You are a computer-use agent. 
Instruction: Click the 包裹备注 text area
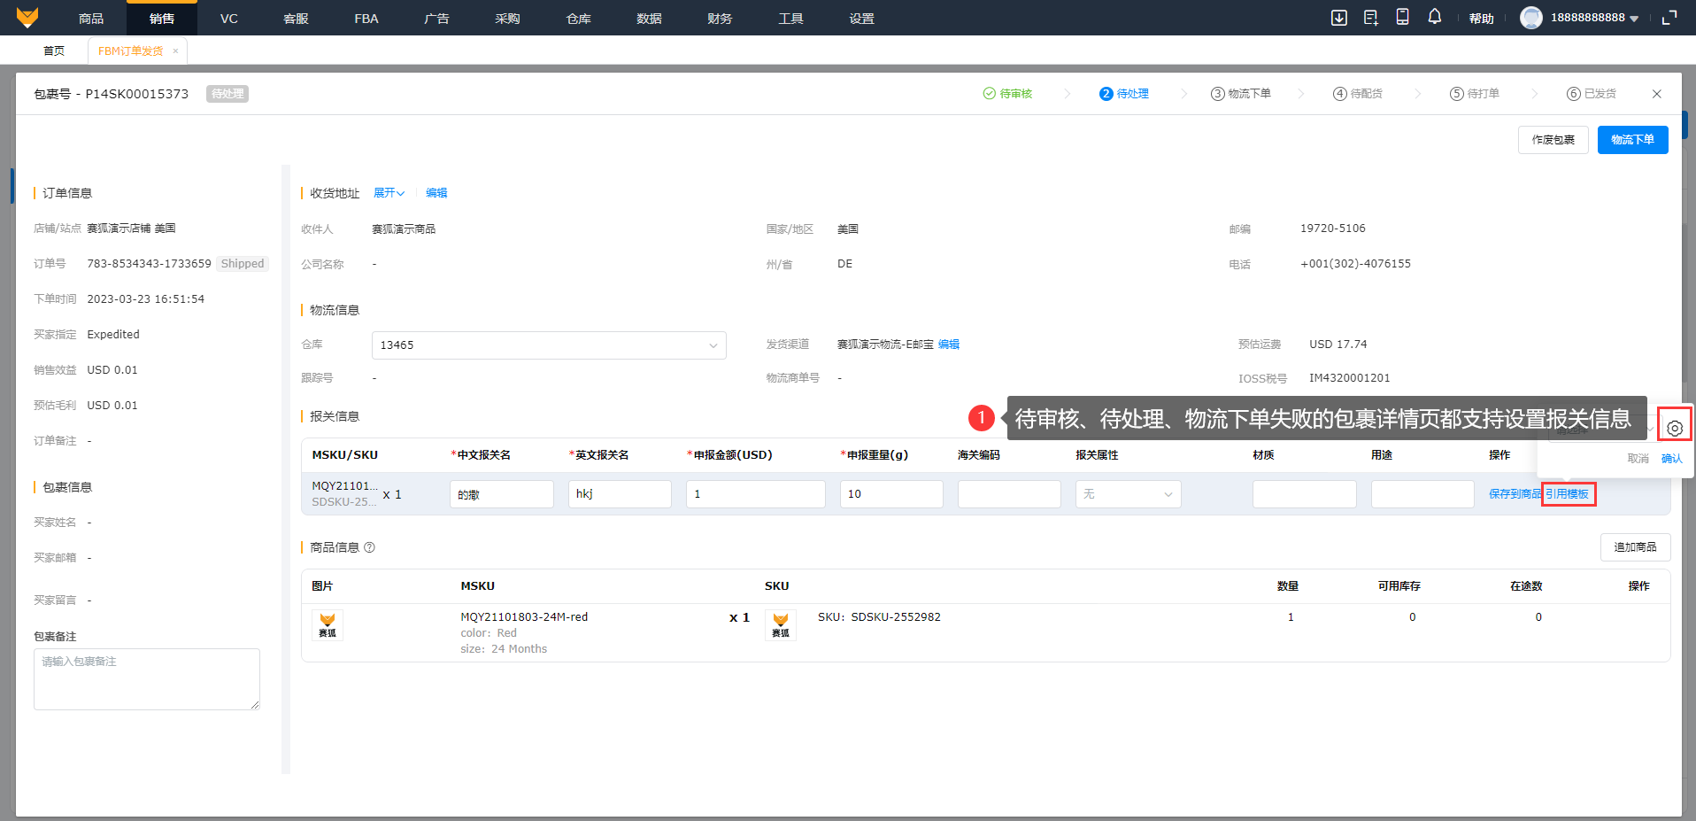tap(146, 678)
